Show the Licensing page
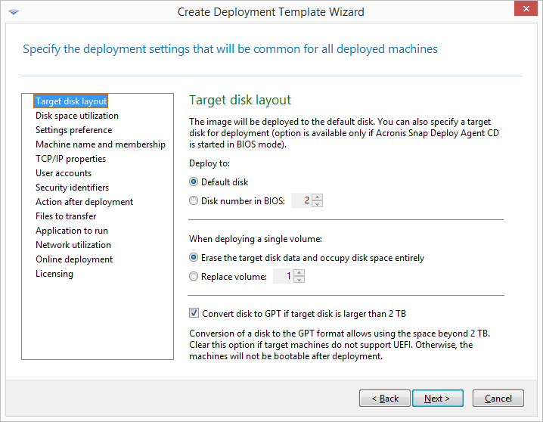543x422 pixels. tap(54, 274)
